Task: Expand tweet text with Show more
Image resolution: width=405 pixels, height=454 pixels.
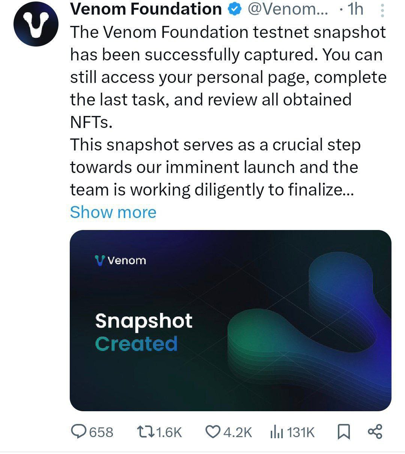Action: pyautogui.click(x=113, y=212)
